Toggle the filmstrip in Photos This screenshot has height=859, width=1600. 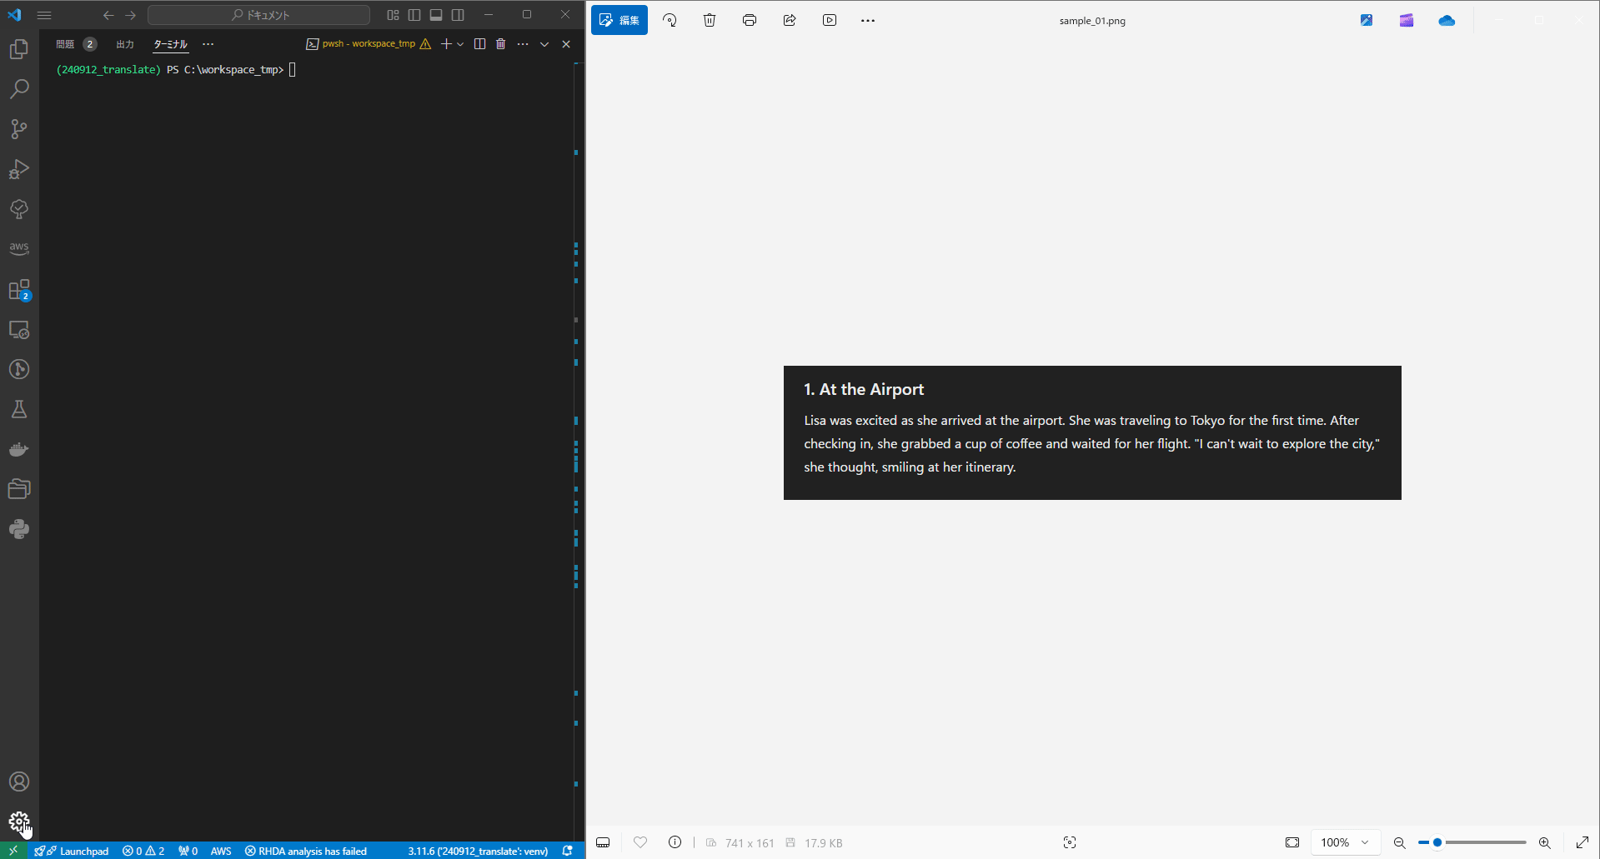click(603, 842)
